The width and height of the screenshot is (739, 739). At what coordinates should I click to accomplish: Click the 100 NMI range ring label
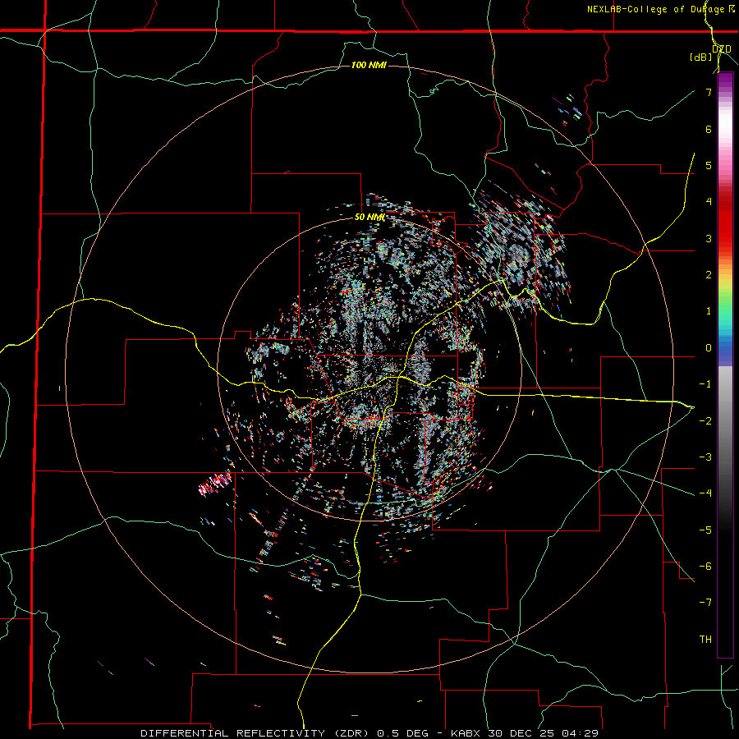click(369, 65)
